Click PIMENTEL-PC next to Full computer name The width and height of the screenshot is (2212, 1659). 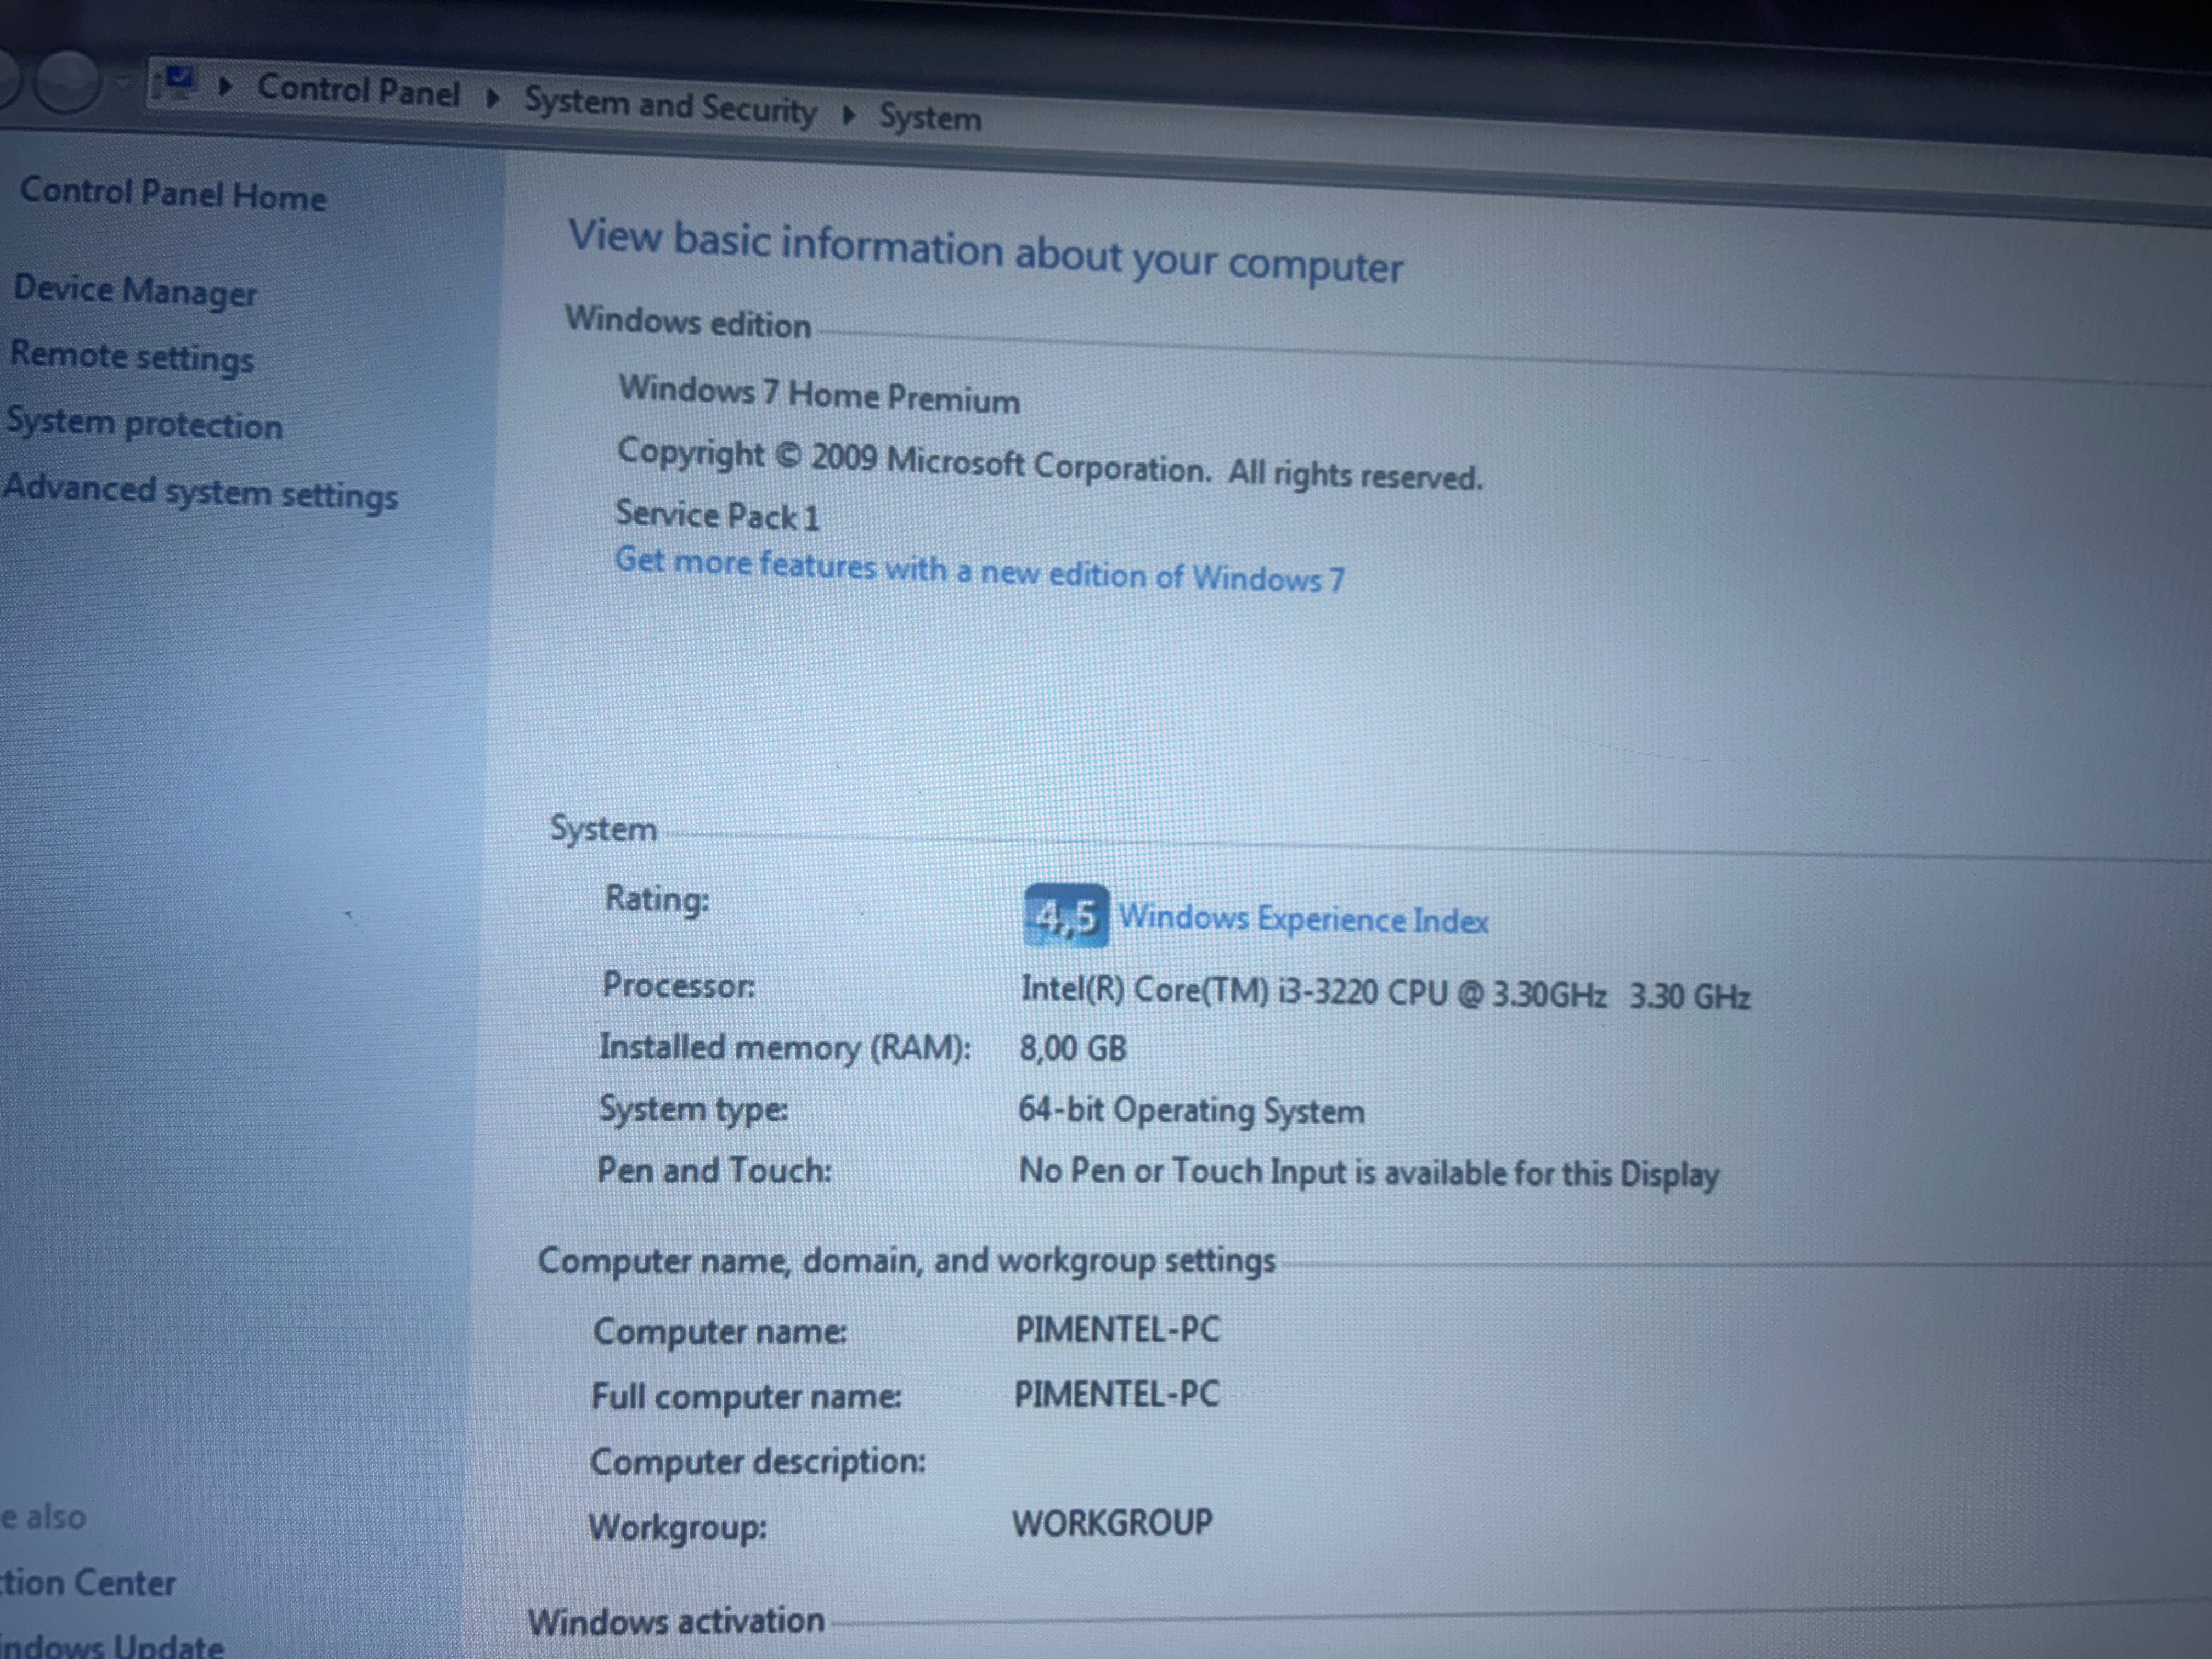(1117, 1393)
